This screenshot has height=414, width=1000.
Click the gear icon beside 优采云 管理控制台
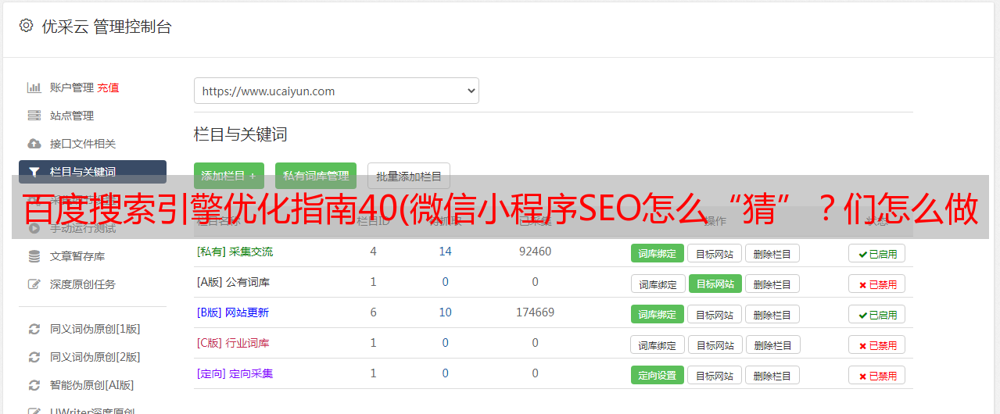click(26, 26)
